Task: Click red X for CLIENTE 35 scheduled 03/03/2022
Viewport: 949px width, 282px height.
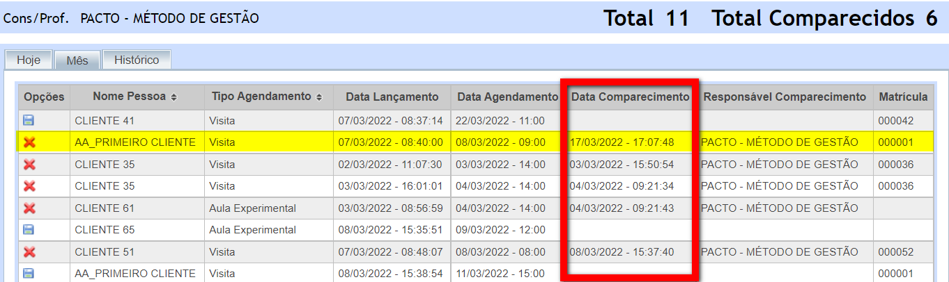Action: [29, 165]
